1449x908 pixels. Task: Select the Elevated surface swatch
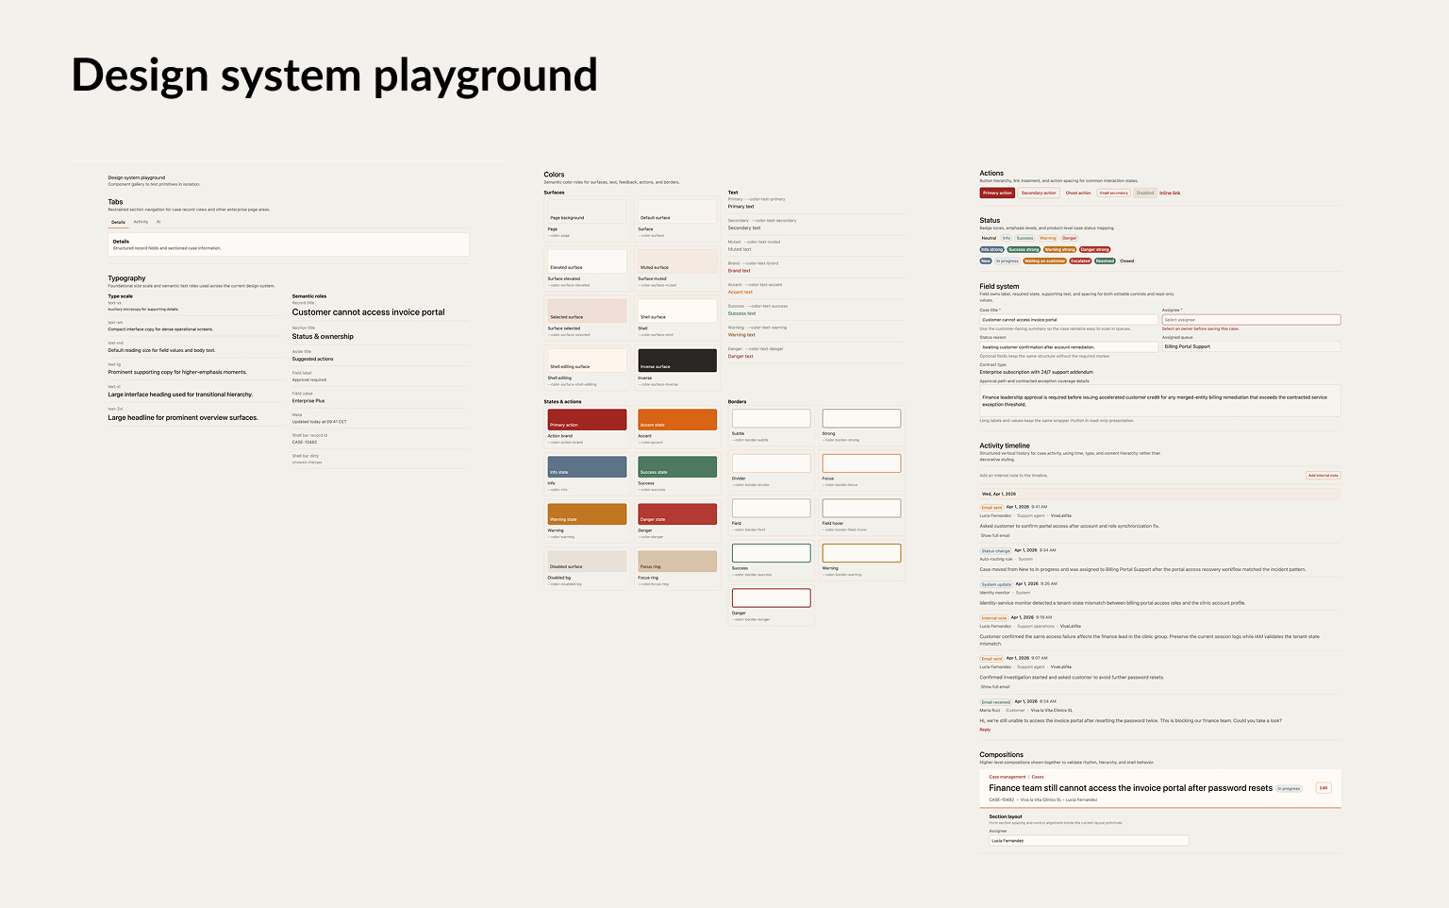[x=587, y=261]
